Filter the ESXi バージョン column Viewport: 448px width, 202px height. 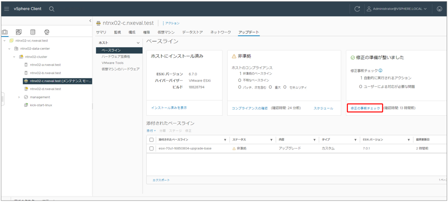[x=409, y=140]
